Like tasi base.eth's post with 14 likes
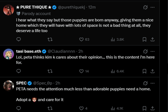 (x=81, y=71)
